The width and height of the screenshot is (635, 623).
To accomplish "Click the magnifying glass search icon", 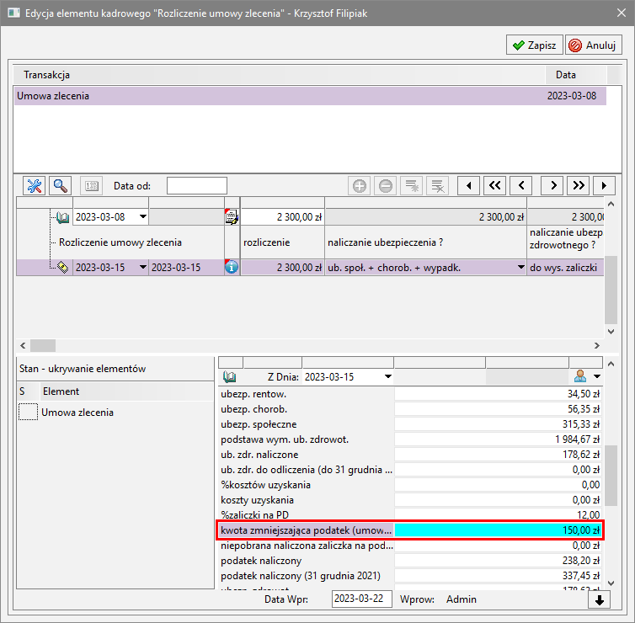I will click(61, 186).
